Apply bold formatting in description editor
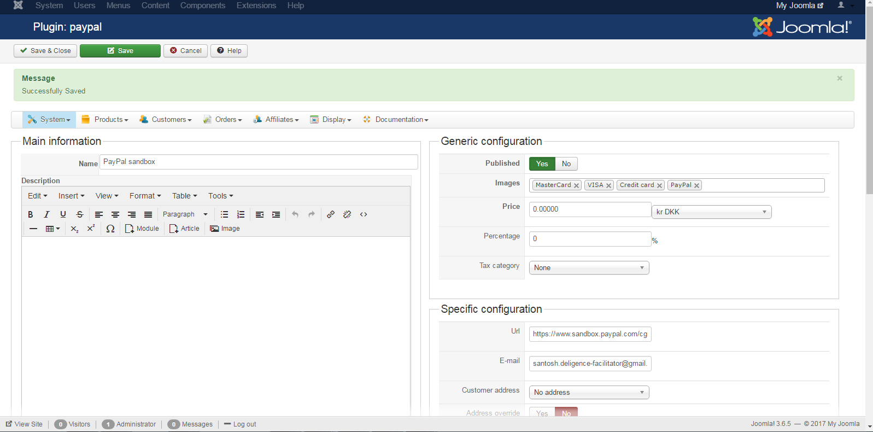Viewport: 873px width, 432px height. coord(31,214)
